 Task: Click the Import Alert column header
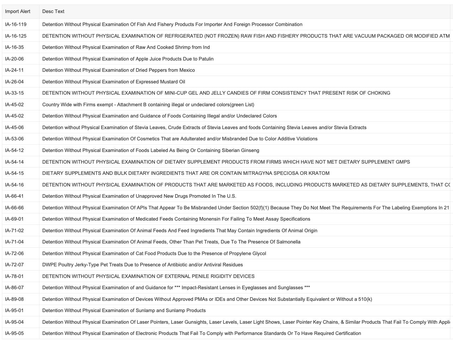click(x=18, y=11)
